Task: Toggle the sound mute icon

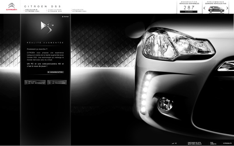Action: [175, 143]
